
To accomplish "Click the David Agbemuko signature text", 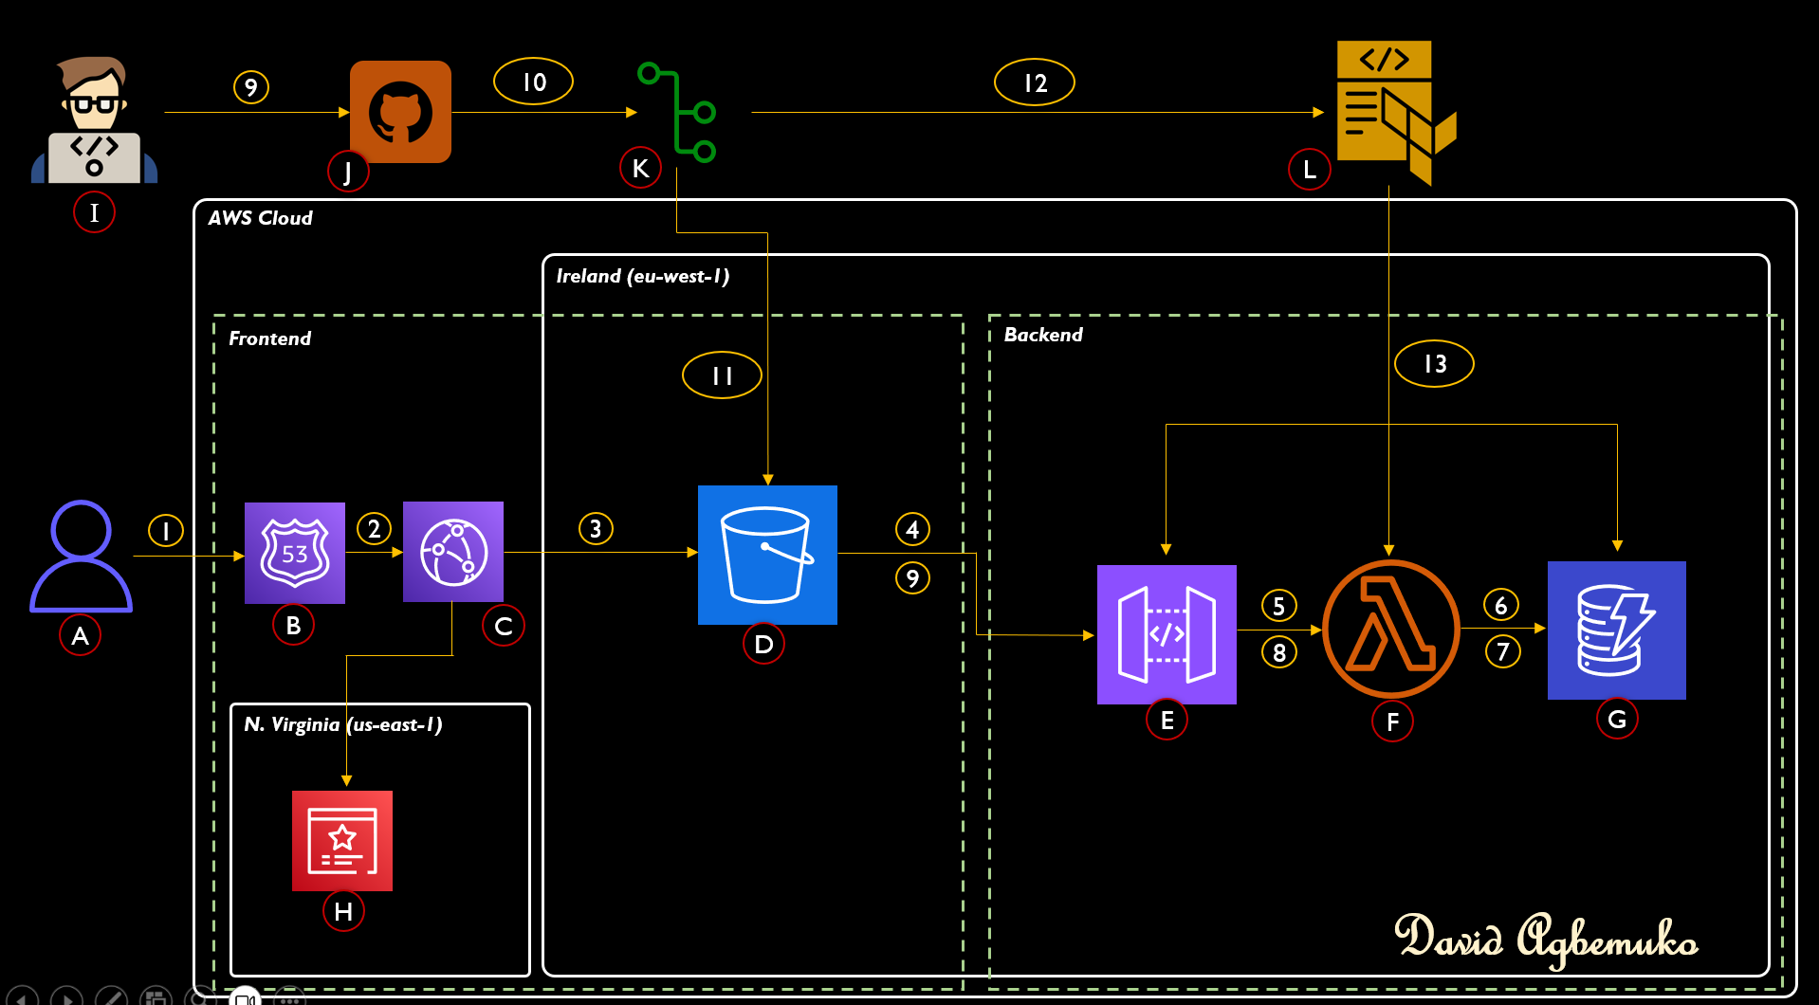I will [x=1546, y=939].
